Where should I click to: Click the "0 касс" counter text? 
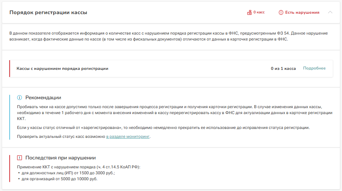(259, 13)
